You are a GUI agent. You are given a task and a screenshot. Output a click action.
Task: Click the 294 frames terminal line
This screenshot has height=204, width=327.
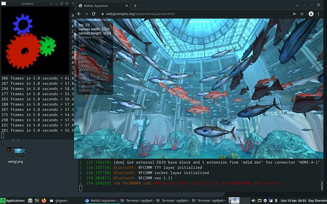(37, 89)
